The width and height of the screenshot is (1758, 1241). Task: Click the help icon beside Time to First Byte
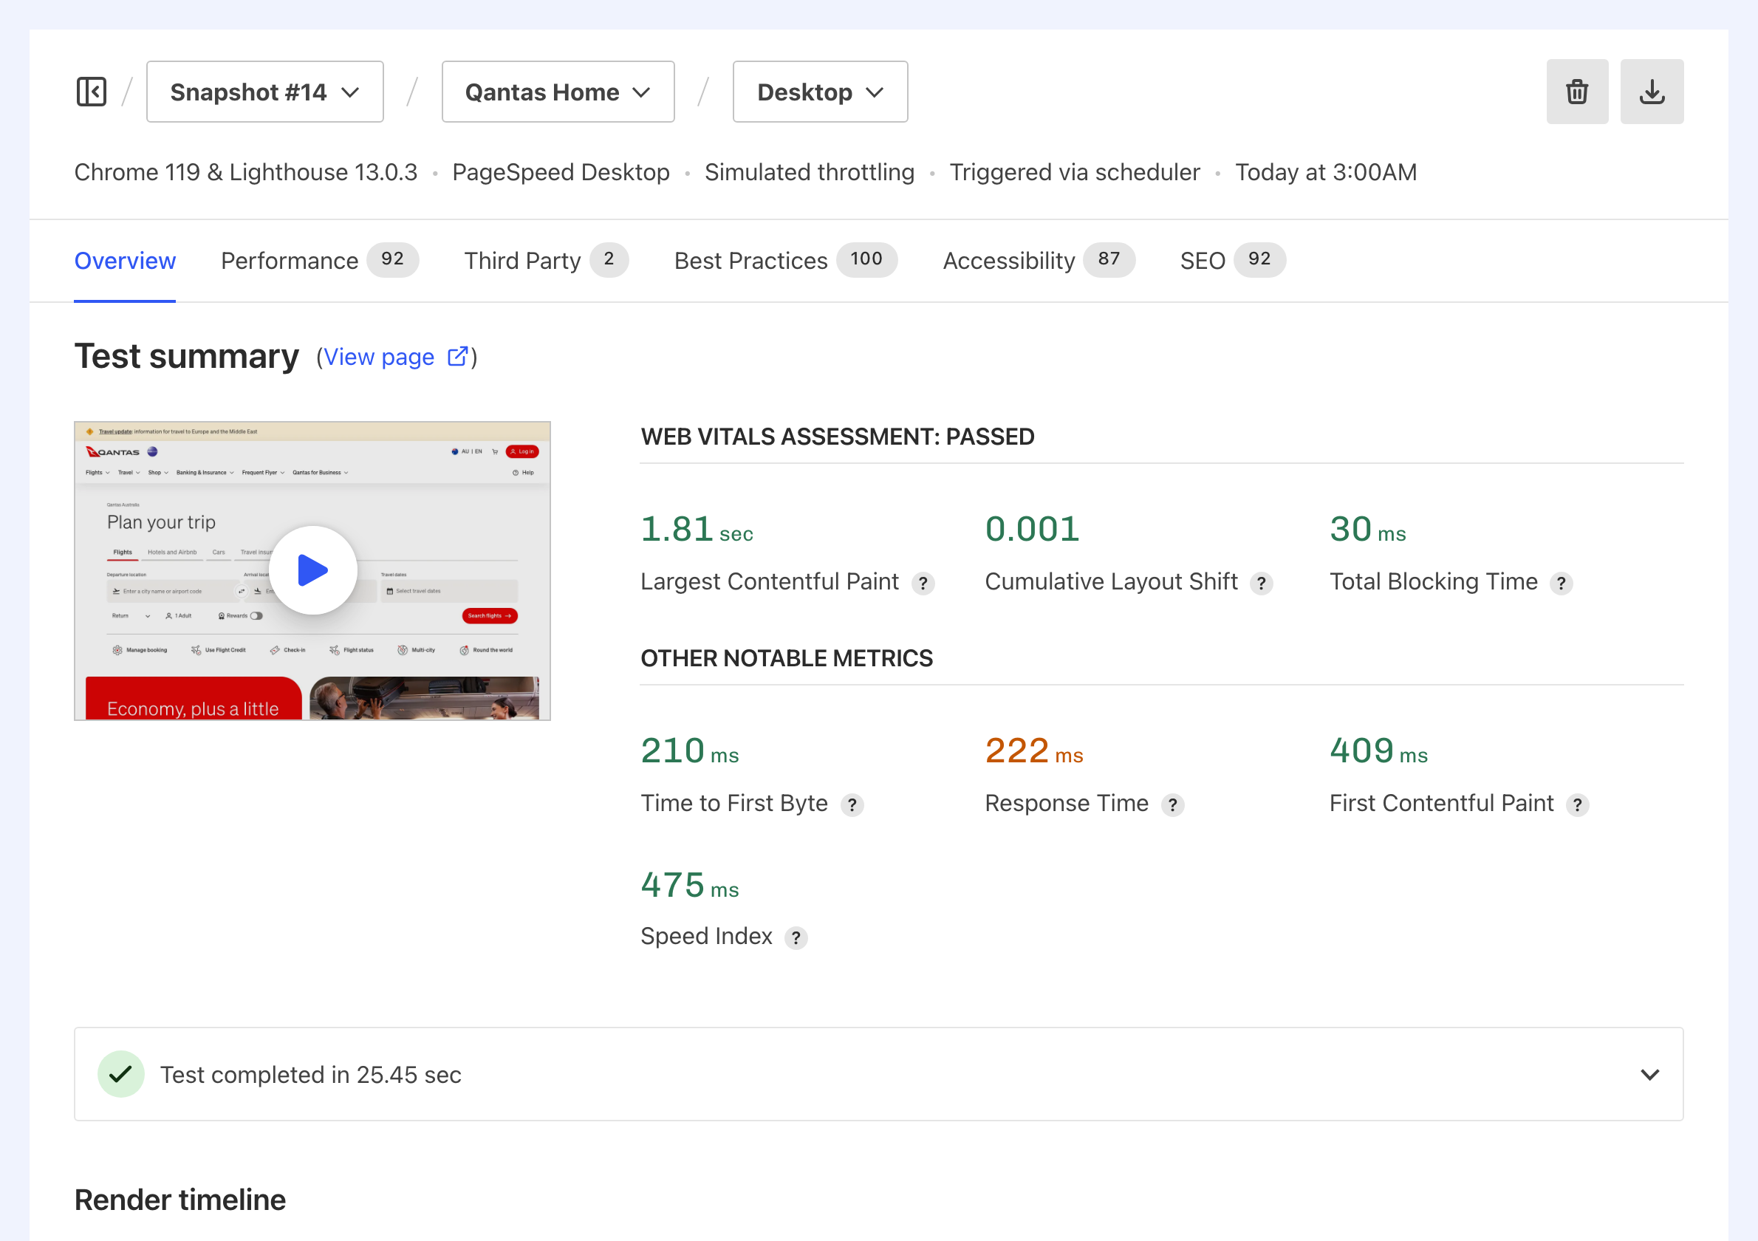point(852,804)
